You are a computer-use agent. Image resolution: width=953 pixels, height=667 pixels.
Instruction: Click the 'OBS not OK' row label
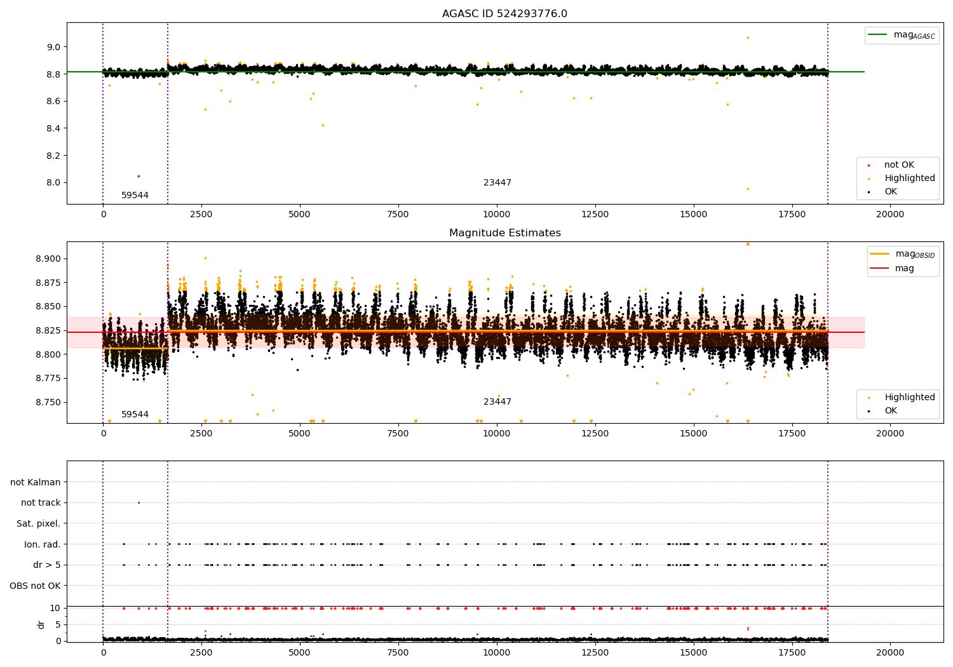[36, 586]
